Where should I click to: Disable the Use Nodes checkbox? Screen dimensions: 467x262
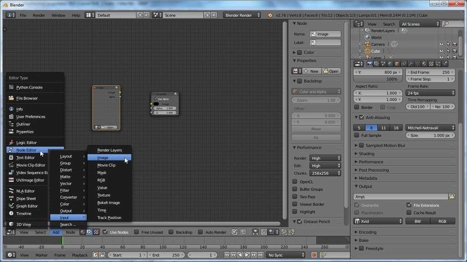click(106, 232)
